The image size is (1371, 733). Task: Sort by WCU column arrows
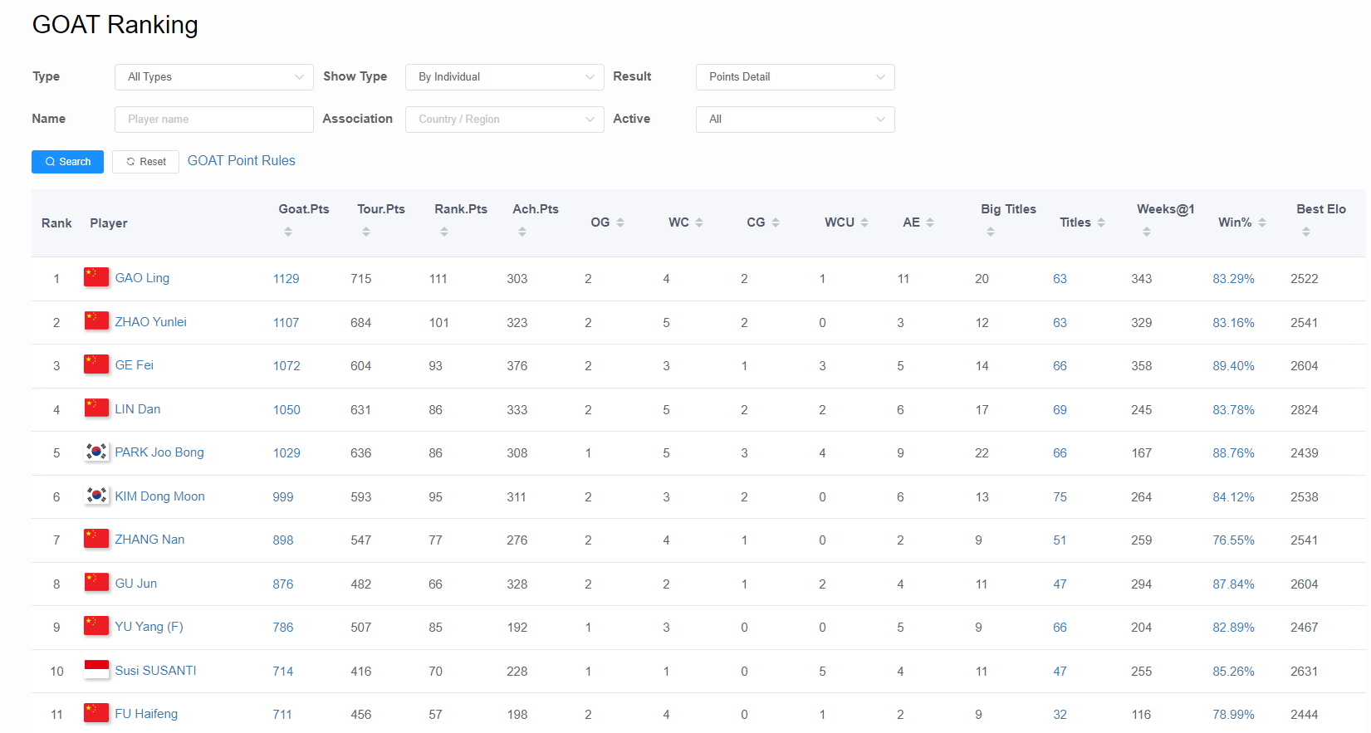864,222
